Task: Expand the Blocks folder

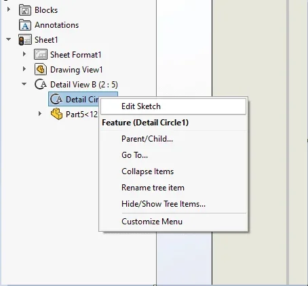Action: click(x=9, y=9)
